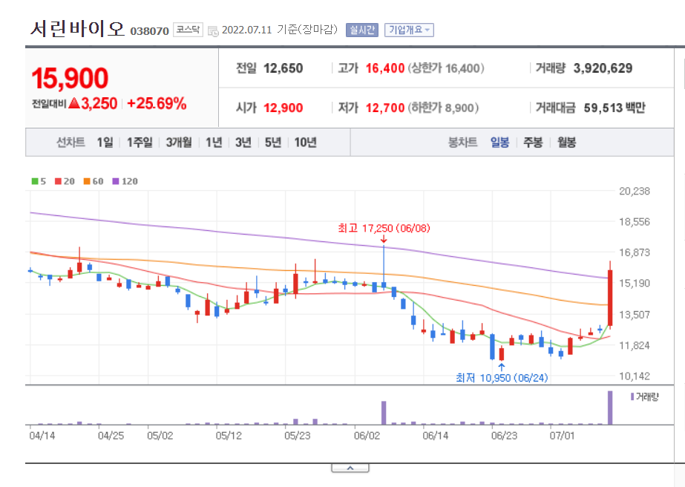The image size is (685, 487).
Task: Select the 1일 line chart tab
Action: click(x=105, y=143)
